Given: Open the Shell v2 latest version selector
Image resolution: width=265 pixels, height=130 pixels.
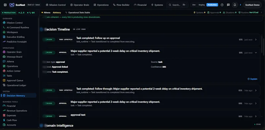Looking at the screenshot, I should [x=34, y=5].
